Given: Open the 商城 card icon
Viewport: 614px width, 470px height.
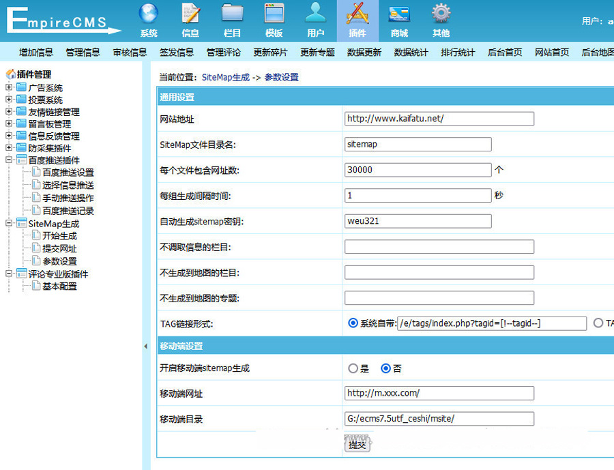Looking at the screenshot, I should pos(399,14).
